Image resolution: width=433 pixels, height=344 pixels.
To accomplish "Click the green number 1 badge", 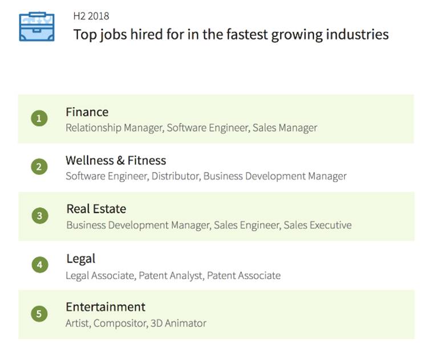I will tap(39, 118).
